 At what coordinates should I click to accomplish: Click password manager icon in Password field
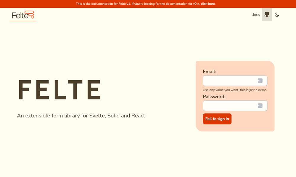pos(260,106)
